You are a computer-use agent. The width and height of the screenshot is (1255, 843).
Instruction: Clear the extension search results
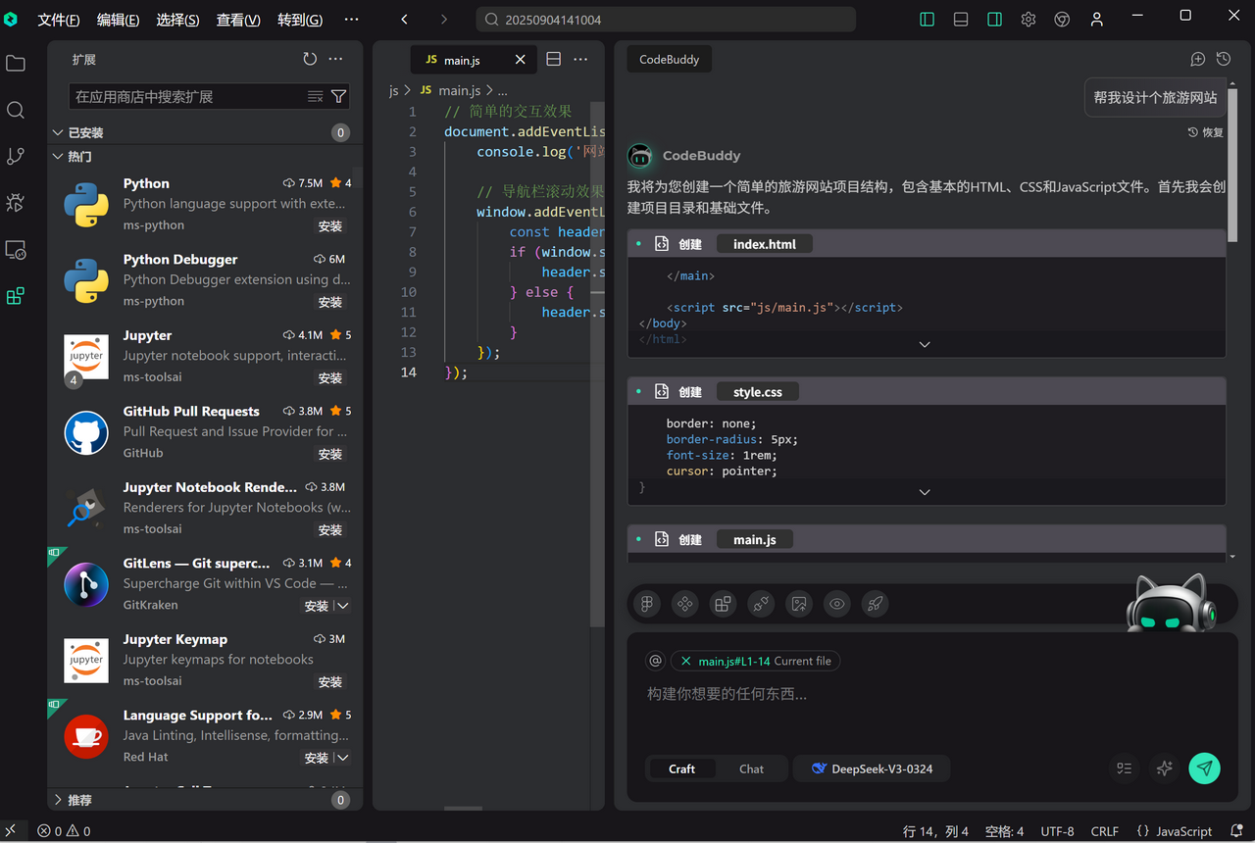(x=315, y=96)
